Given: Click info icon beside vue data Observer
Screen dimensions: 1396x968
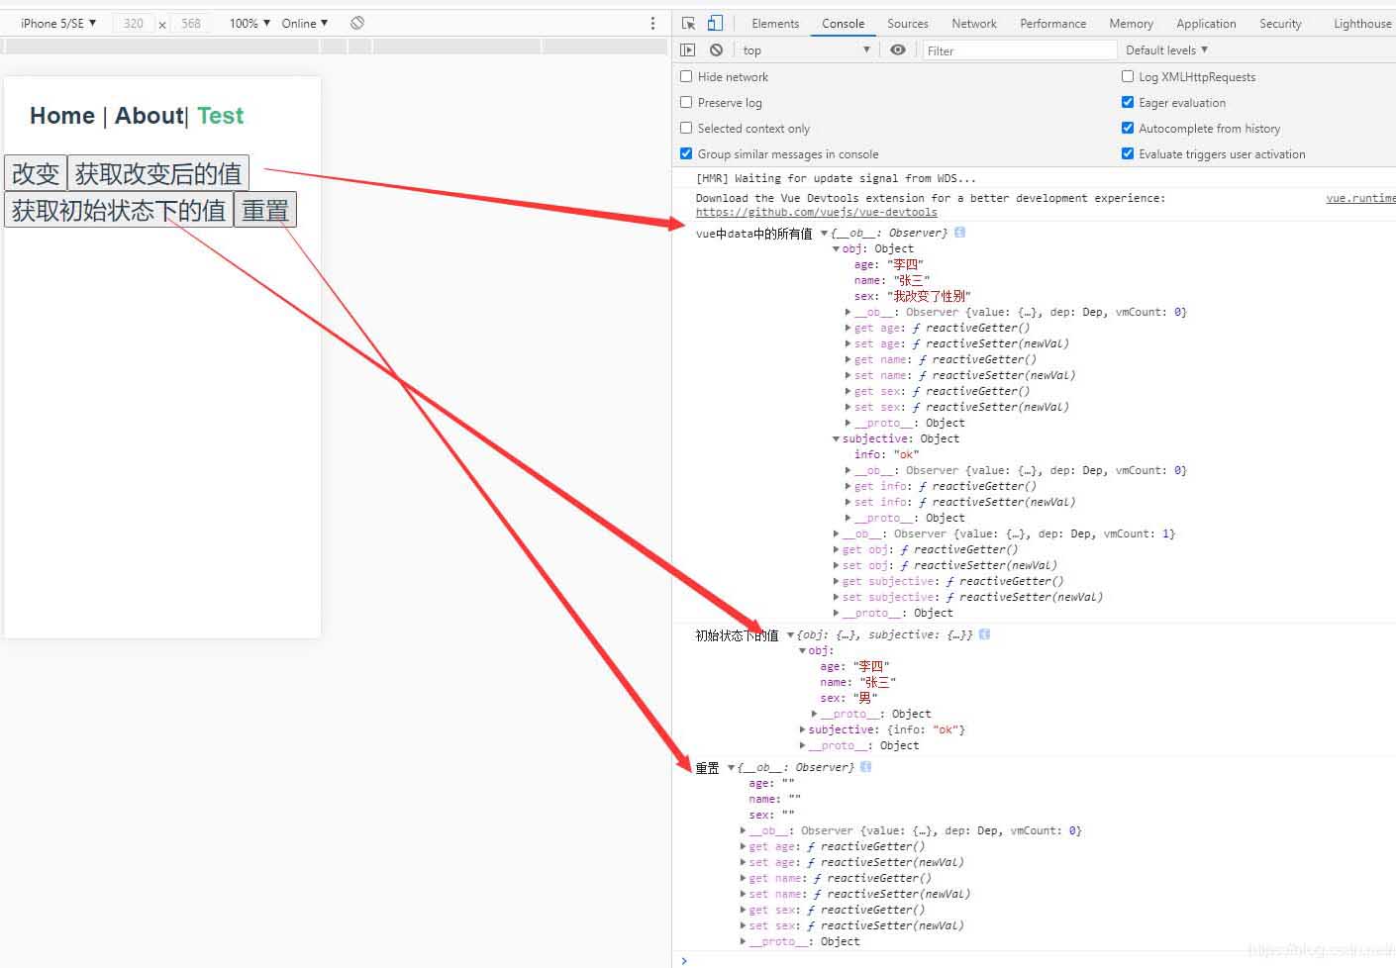Looking at the screenshot, I should [959, 233].
